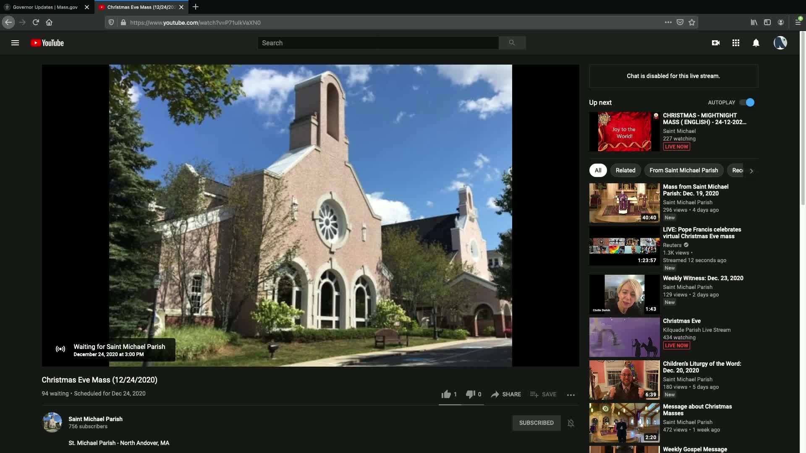Screen dimensions: 806x453
Task: Close the Christmas Eve Mass tab
Action: pyautogui.click(x=181, y=7)
